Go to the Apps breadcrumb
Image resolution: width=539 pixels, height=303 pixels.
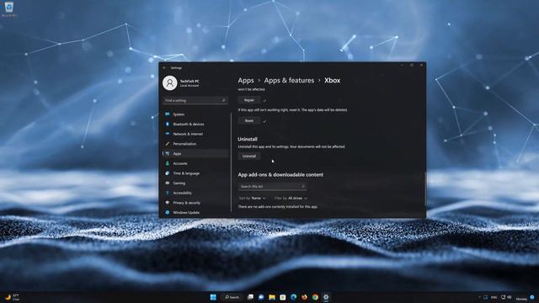coord(246,81)
